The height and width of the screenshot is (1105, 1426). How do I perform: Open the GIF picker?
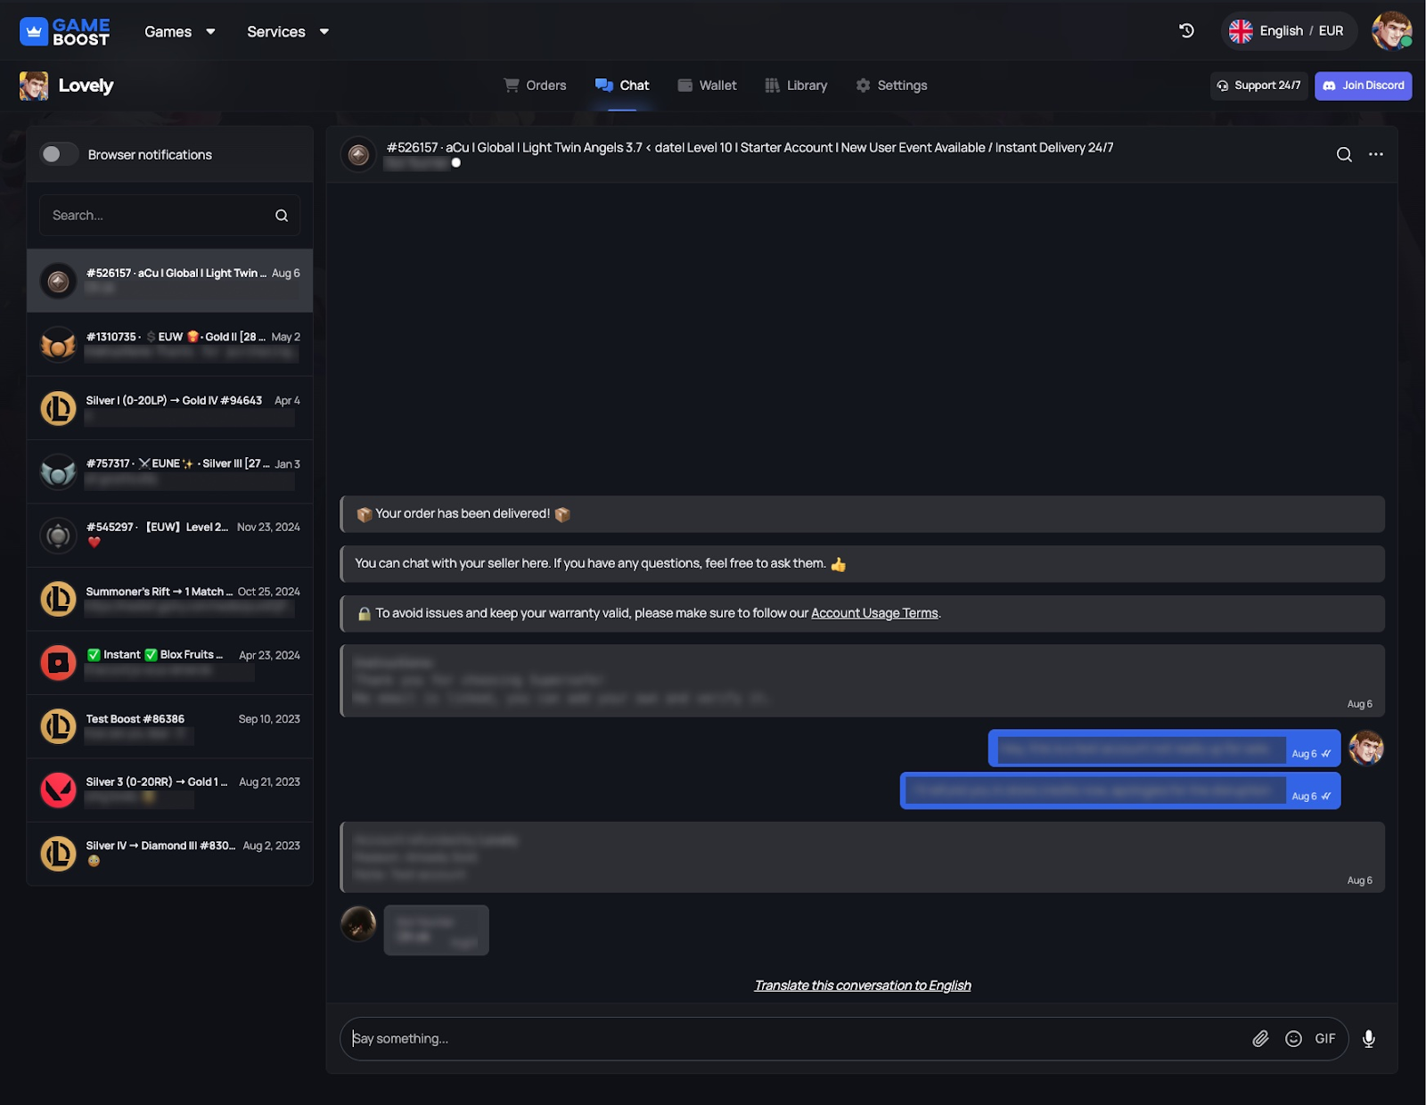point(1324,1038)
